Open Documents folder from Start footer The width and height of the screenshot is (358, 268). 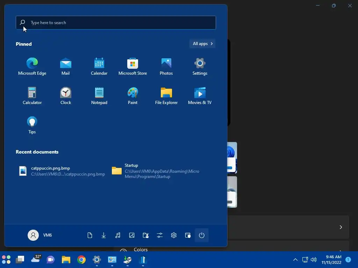(90, 235)
